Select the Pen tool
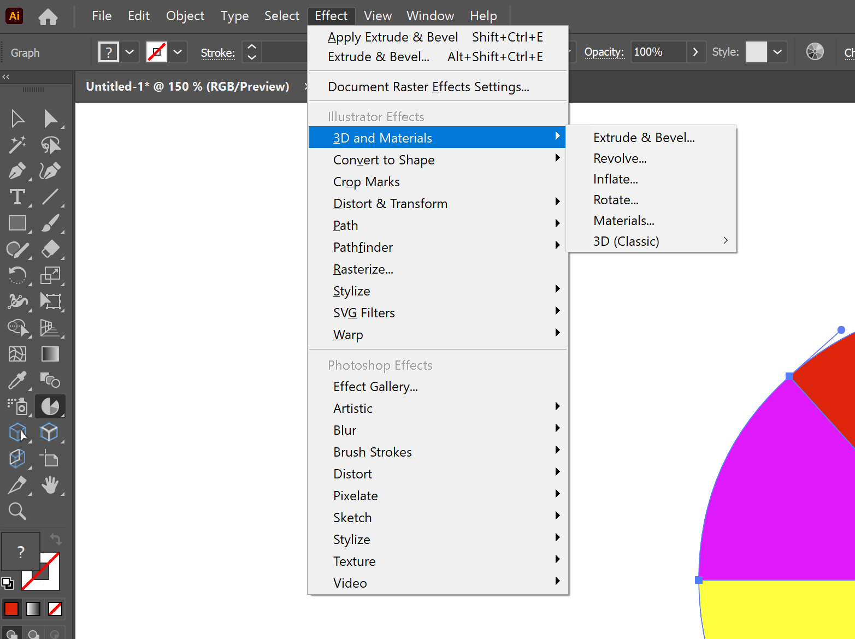 [17, 171]
